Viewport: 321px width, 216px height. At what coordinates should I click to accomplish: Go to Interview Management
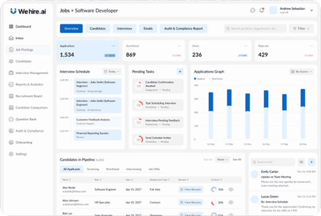click(x=28, y=73)
